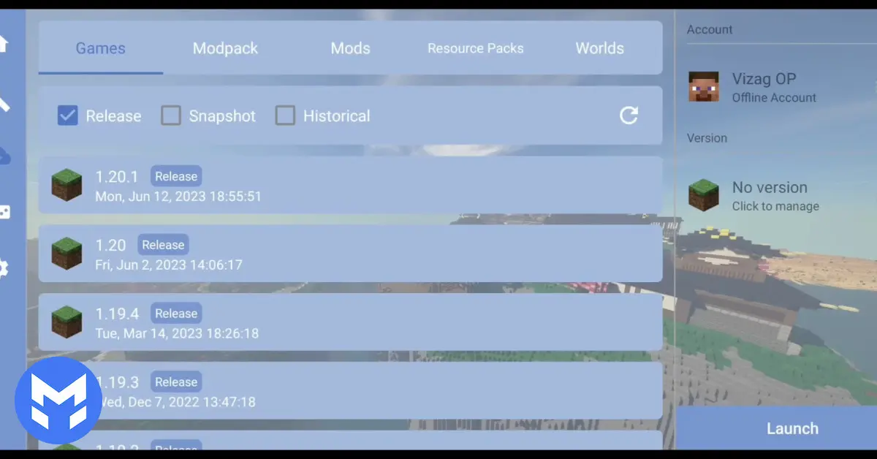Open the cloud download sidebar section
877x459 pixels.
pos(4,155)
